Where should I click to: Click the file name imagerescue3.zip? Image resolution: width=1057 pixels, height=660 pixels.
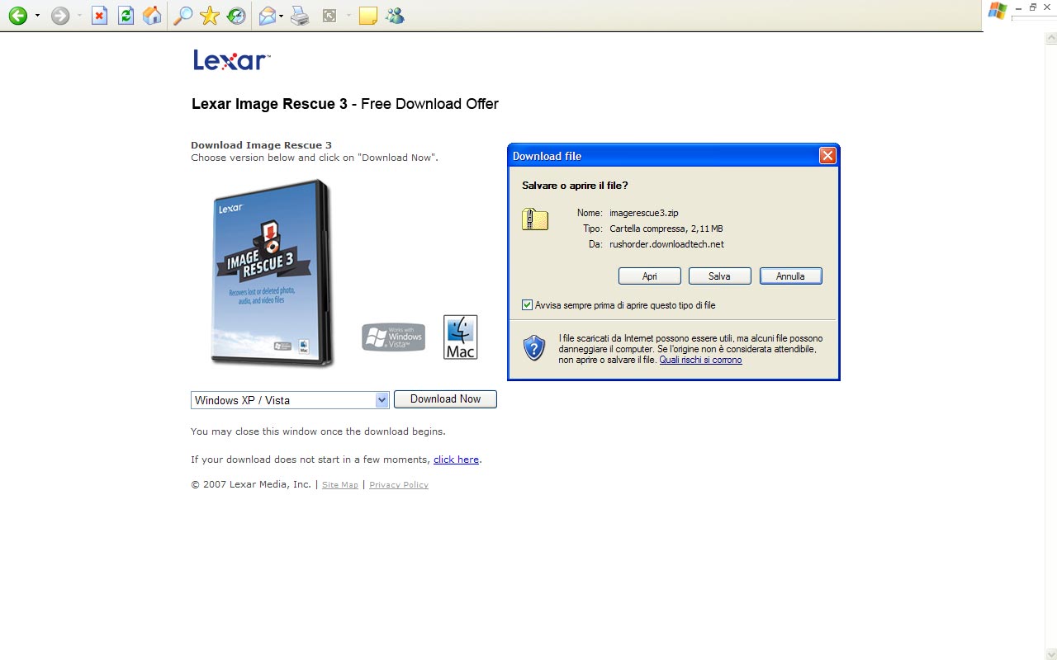pyautogui.click(x=644, y=213)
